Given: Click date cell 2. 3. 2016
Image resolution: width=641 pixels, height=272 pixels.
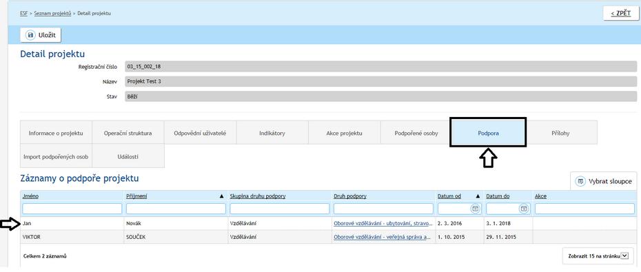Looking at the screenshot, I should [460, 223].
